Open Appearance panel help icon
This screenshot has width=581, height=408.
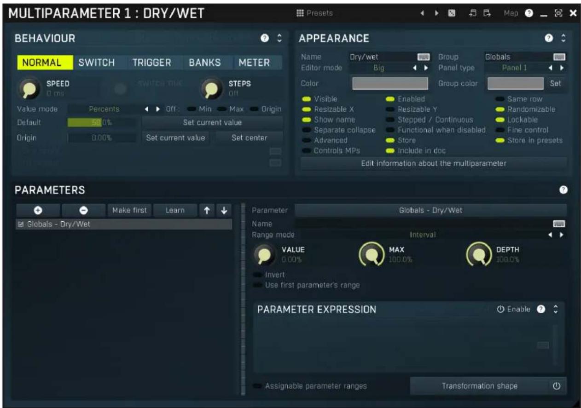coord(549,39)
